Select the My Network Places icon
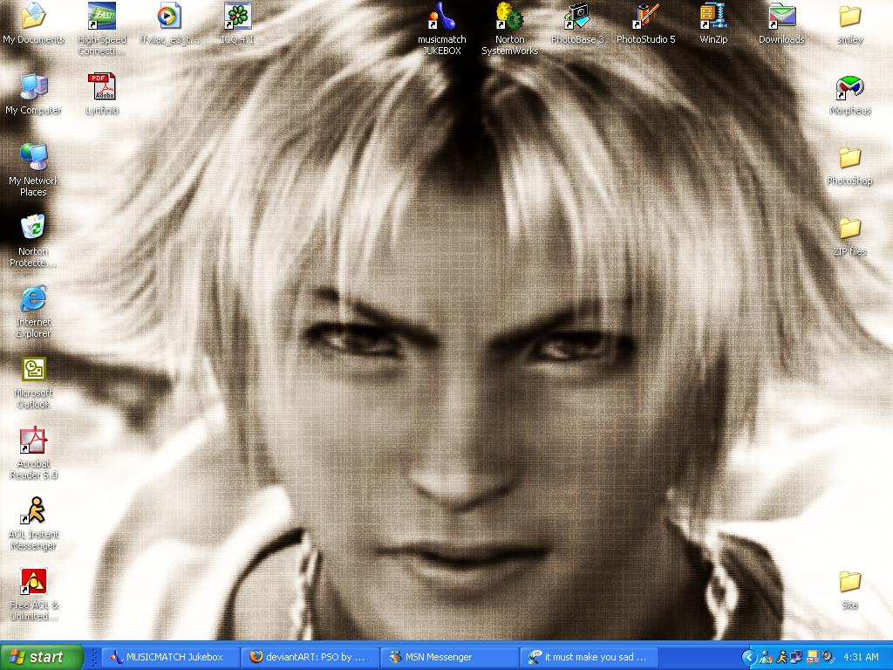893x670 pixels. click(x=34, y=157)
